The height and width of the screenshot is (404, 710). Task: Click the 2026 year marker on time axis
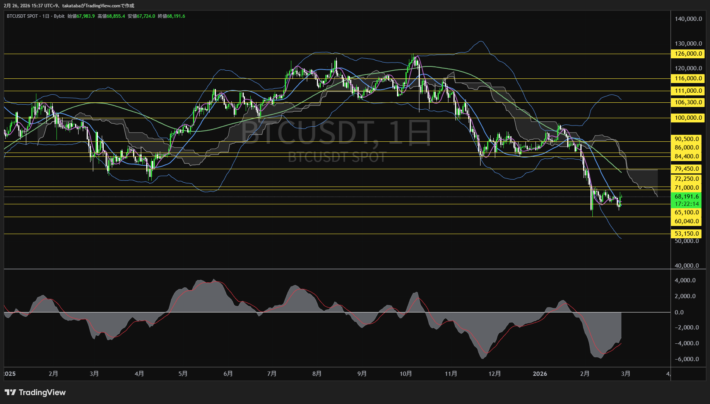pyautogui.click(x=540, y=374)
